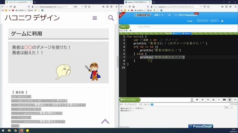The width and height of the screenshot is (238, 133).
Task: Go back in the left Firefox window
Action: coord(3,7)
